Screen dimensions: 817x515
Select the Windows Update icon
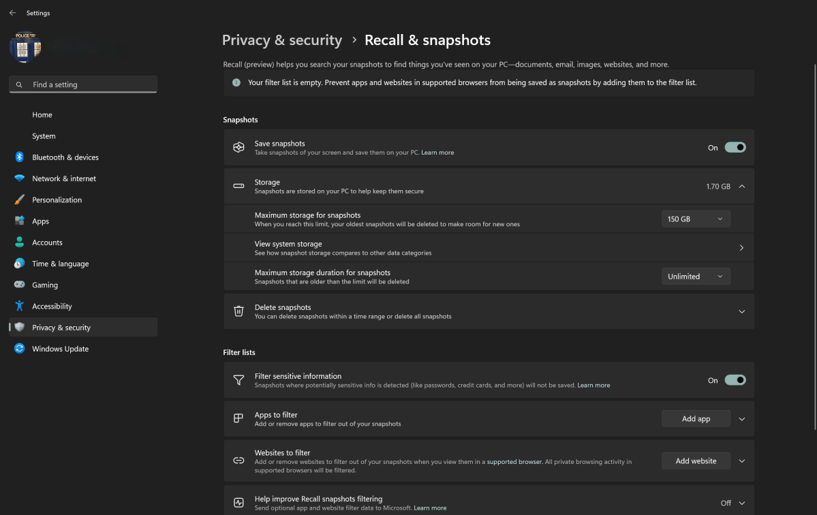point(18,348)
